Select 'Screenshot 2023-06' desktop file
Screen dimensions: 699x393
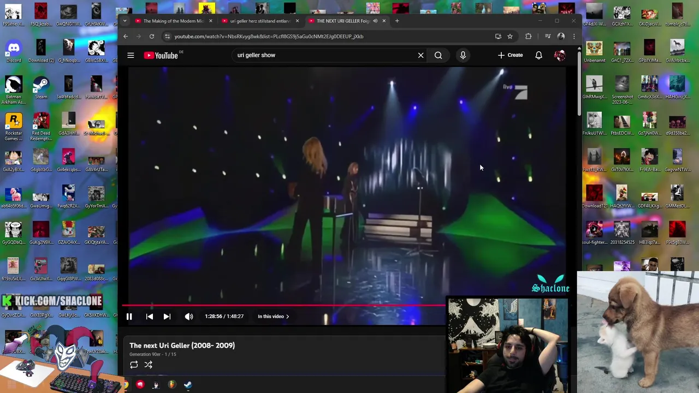(622, 90)
